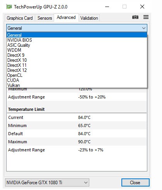This screenshot has height=190, width=162.
Task: Switch to the Sensors tab
Action: (x=45, y=18)
